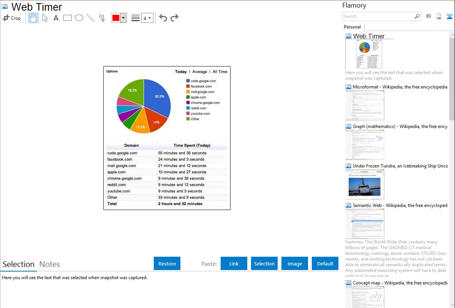
Task: Click the Semantic Web - Wikipedia title
Action: [400, 205]
